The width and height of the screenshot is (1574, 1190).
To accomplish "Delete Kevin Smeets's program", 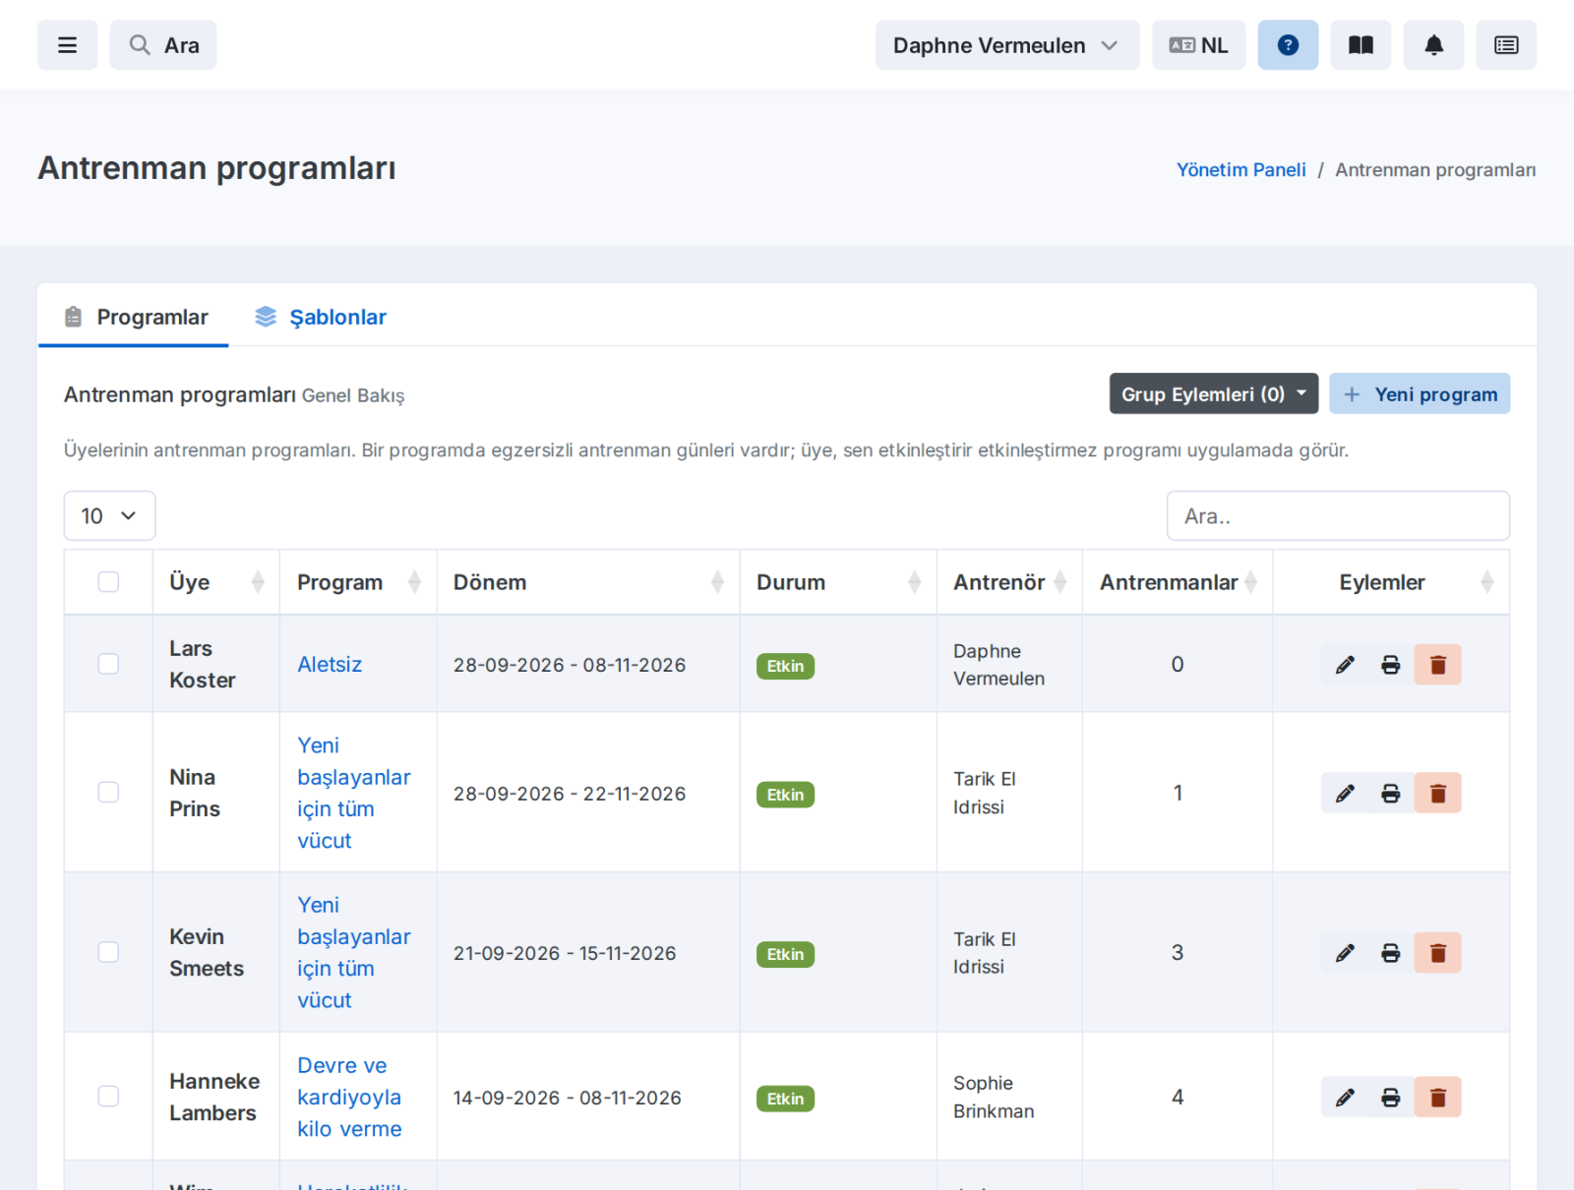I will click(1437, 953).
